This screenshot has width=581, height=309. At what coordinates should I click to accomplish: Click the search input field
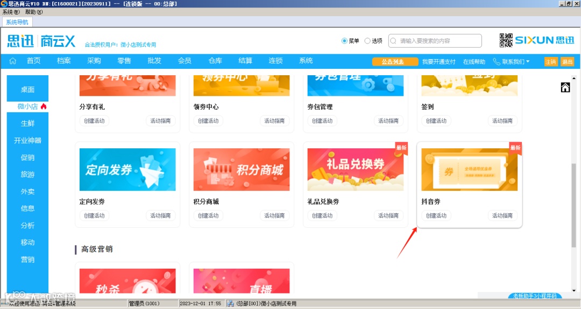(x=435, y=41)
